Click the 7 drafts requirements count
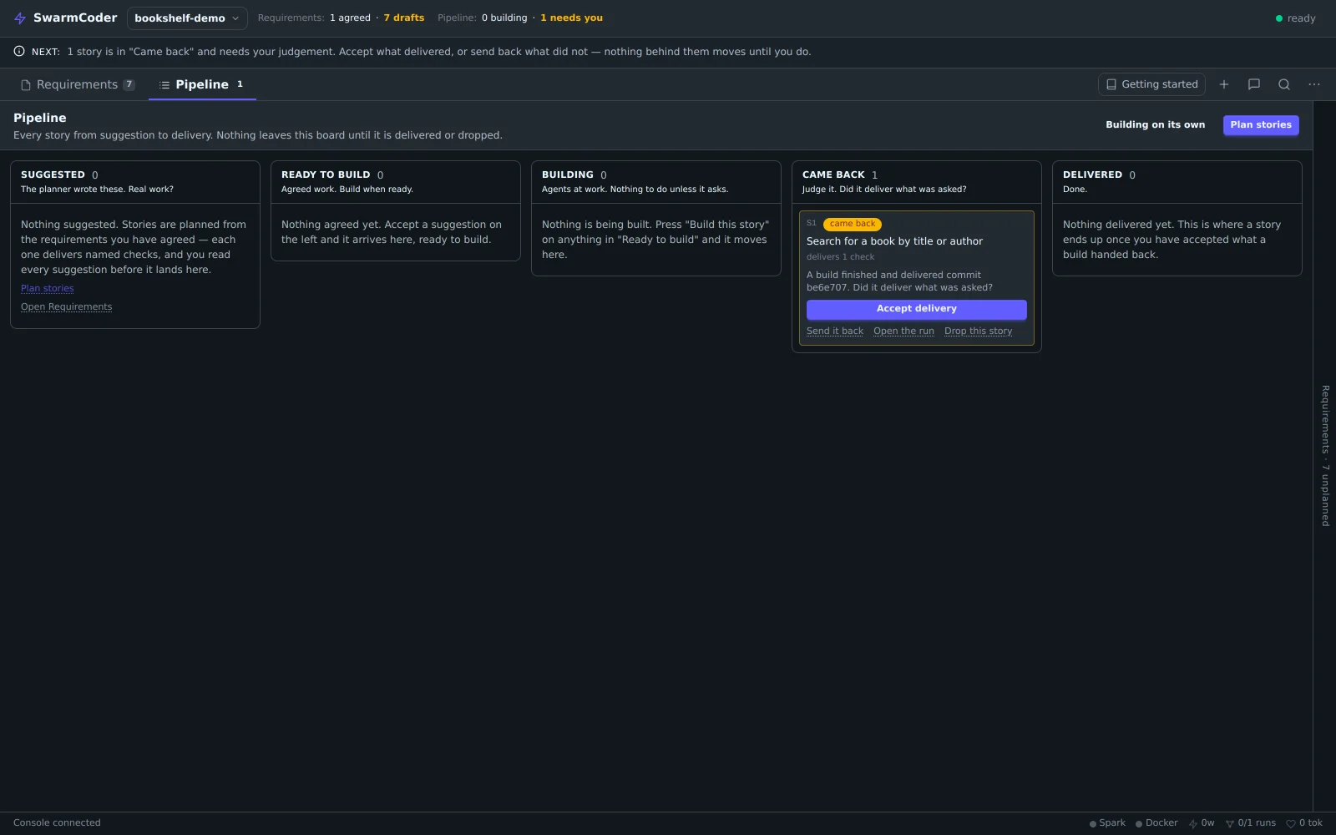The image size is (1336, 835). pyautogui.click(x=404, y=18)
